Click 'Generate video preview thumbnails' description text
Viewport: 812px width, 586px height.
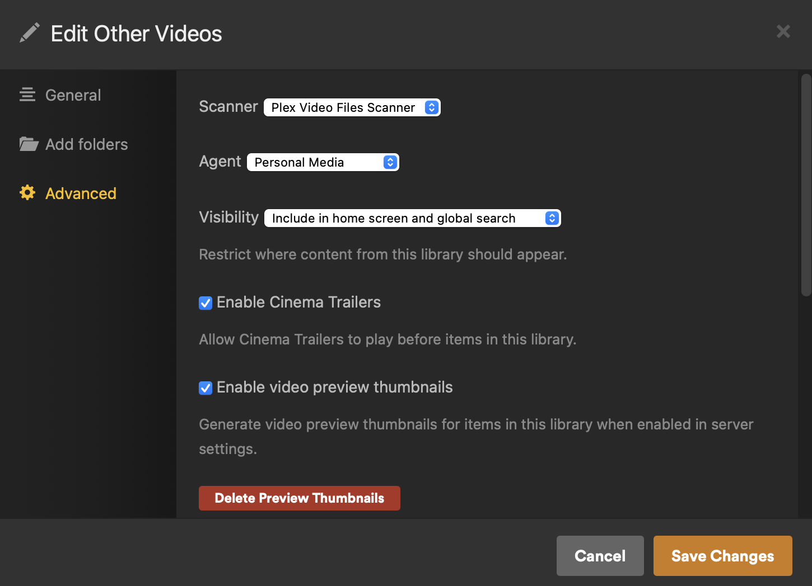click(476, 437)
